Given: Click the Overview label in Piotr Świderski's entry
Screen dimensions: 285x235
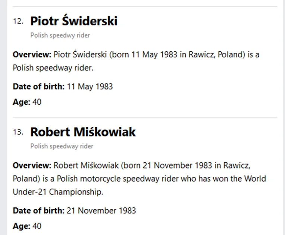Looking at the screenshot, I should (32, 54).
